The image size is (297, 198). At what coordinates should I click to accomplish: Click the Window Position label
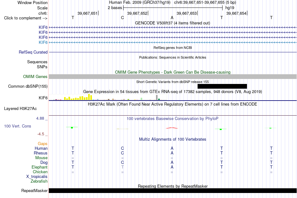pyautogui.click(x=33, y=3)
